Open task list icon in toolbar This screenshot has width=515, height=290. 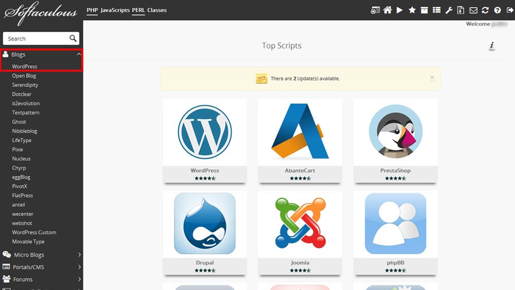pos(437,10)
